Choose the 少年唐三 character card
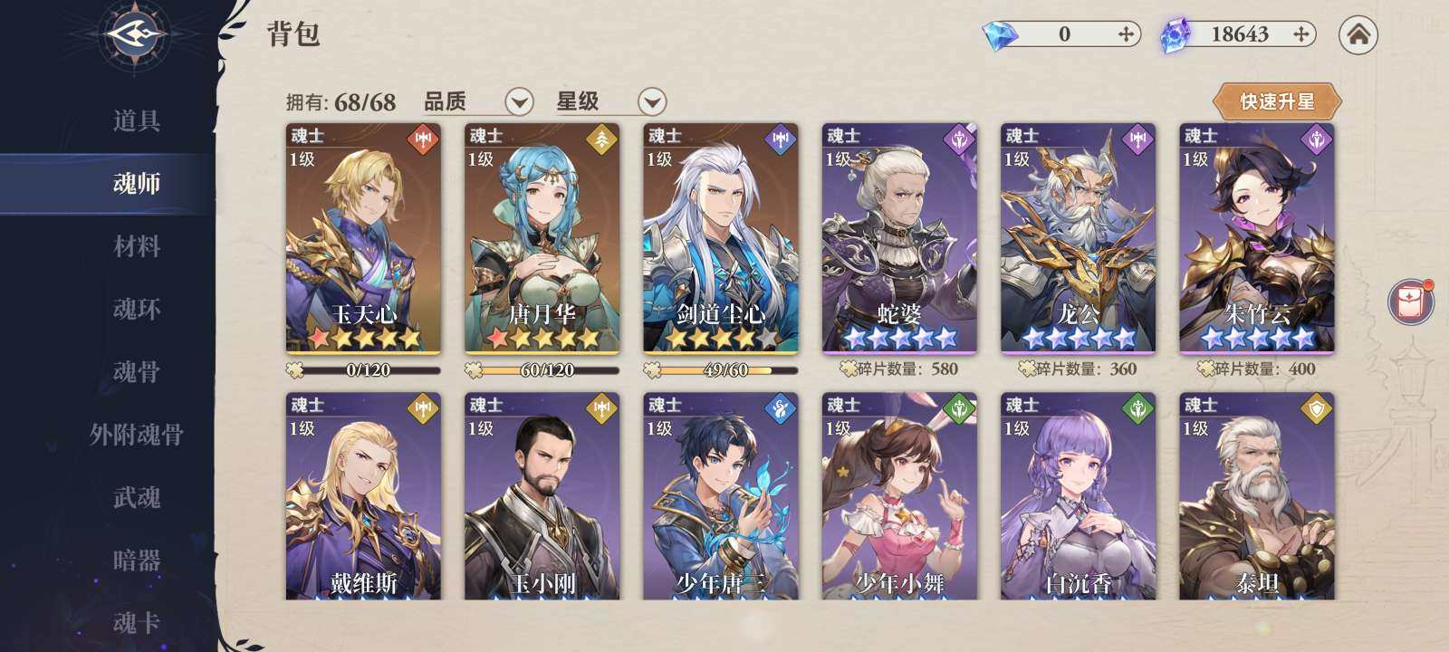Viewport: 1449px width, 652px height. (x=721, y=495)
